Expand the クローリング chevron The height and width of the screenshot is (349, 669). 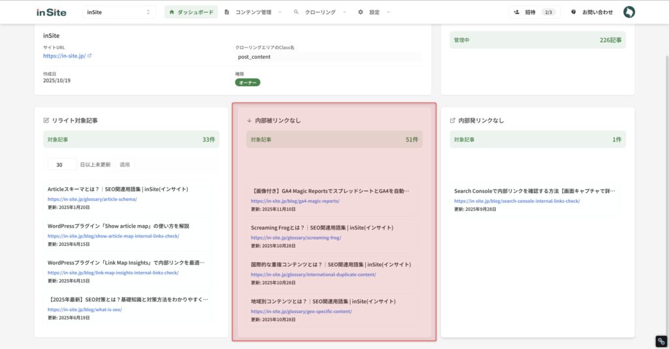point(344,12)
